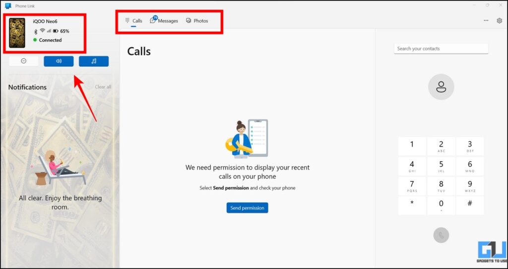Viewport: 508px width, 269px height.
Task: Click the contact avatar icon
Action: pyautogui.click(x=441, y=87)
